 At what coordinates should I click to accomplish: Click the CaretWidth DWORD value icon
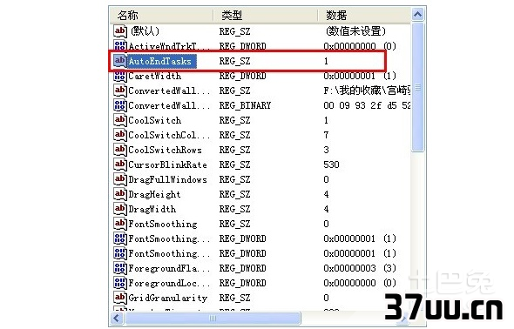click(x=119, y=76)
